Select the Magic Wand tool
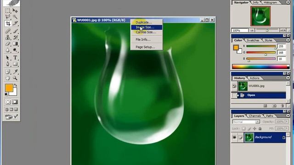Screen dimensions: 294x165 (15, 17)
